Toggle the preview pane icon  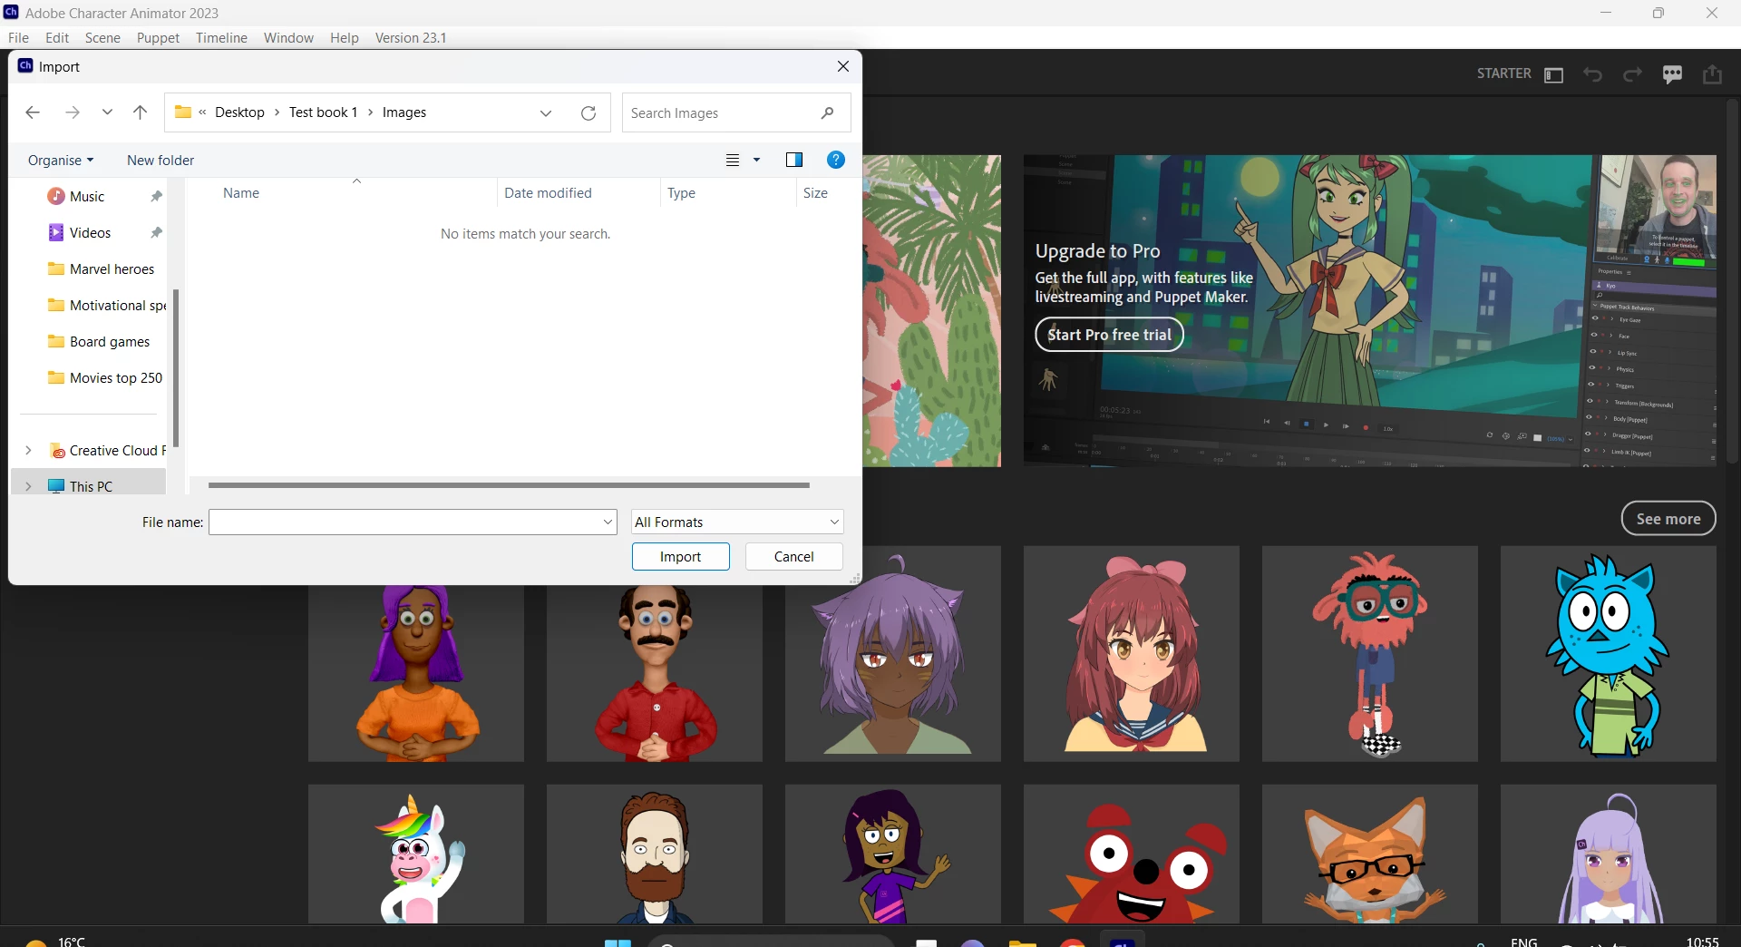[x=794, y=160]
